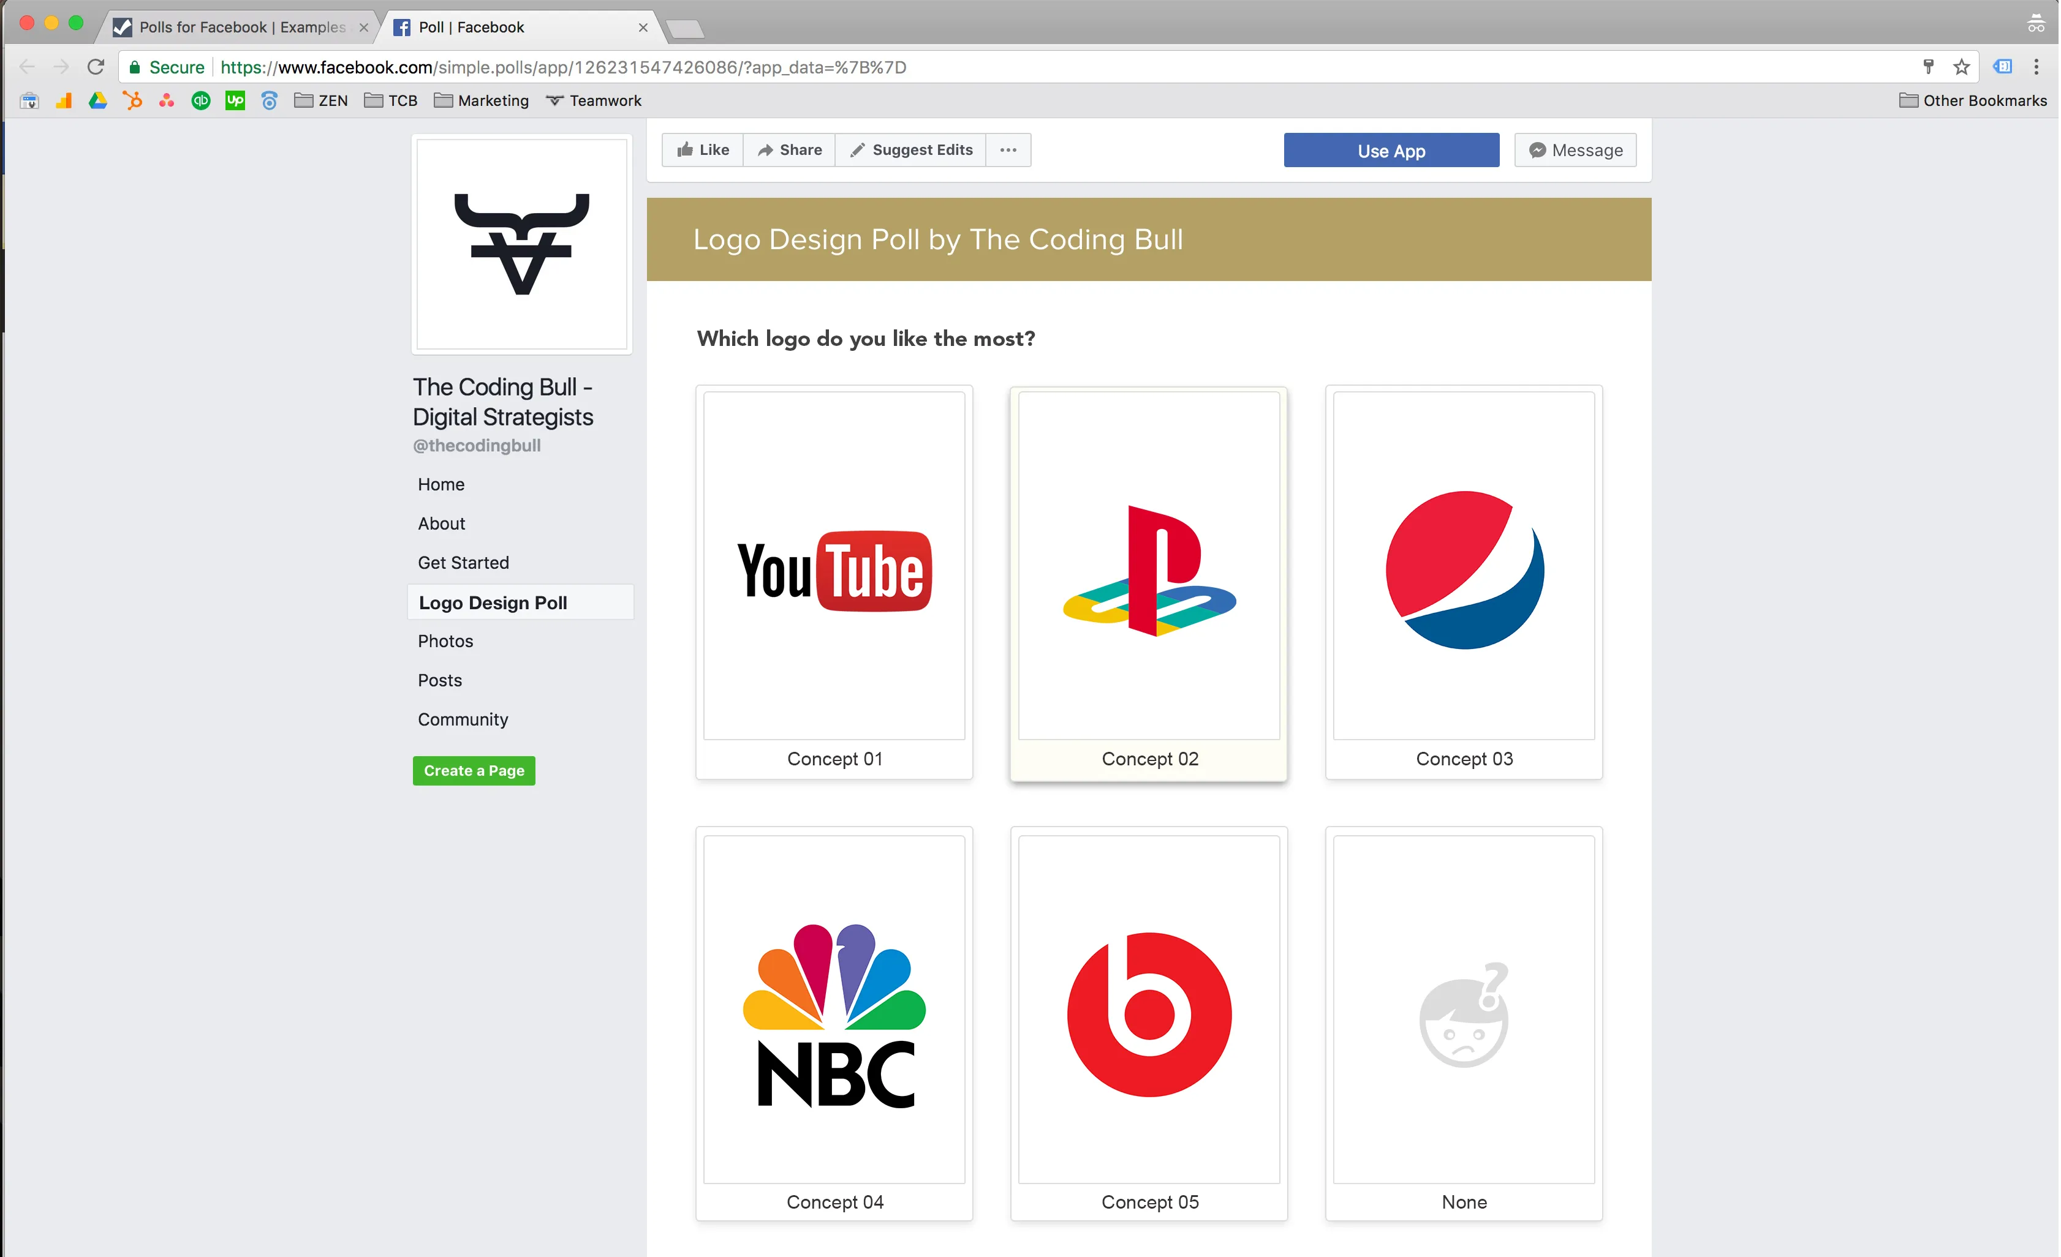Screen dimensions: 2061x1257
Task: Open the Home page section
Action: click(441, 484)
